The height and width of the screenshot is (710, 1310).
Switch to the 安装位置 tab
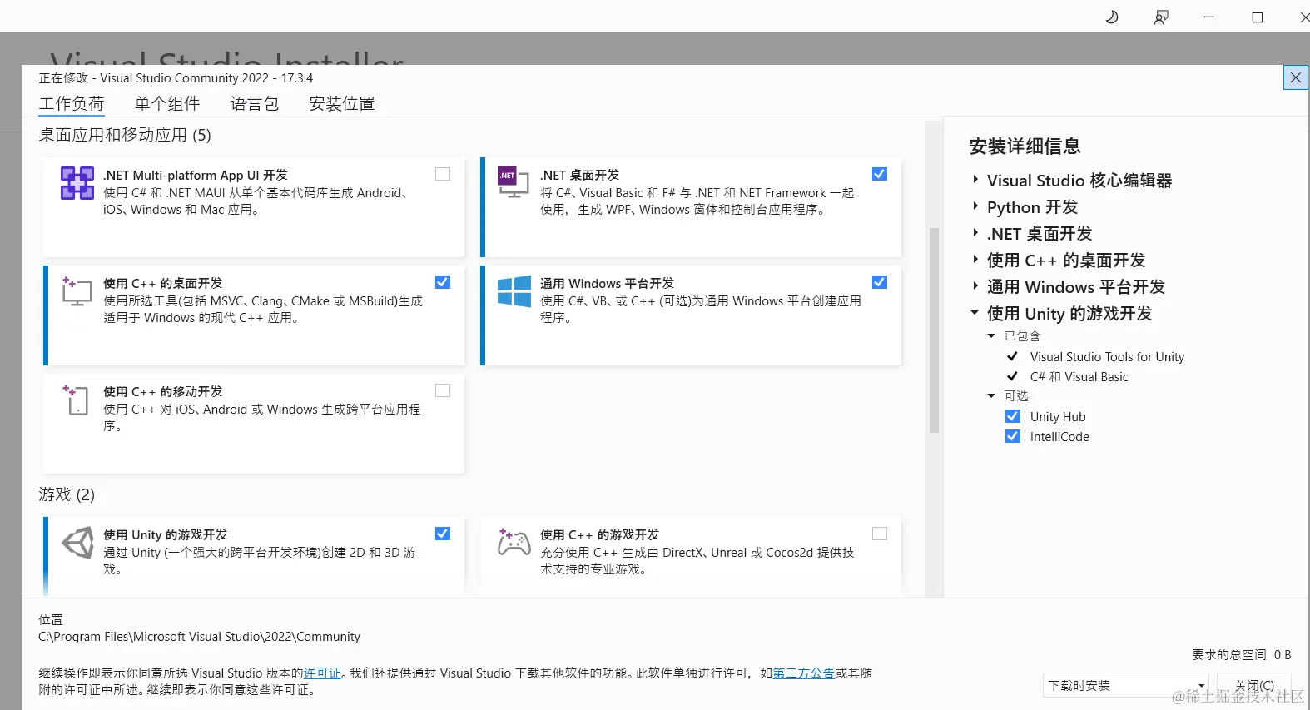pyautogui.click(x=342, y=103)
